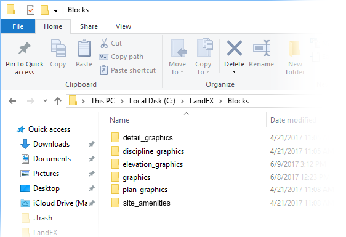Switch to the Home ribbon tab
346x237 pixels.
click(x=53, y=26)
